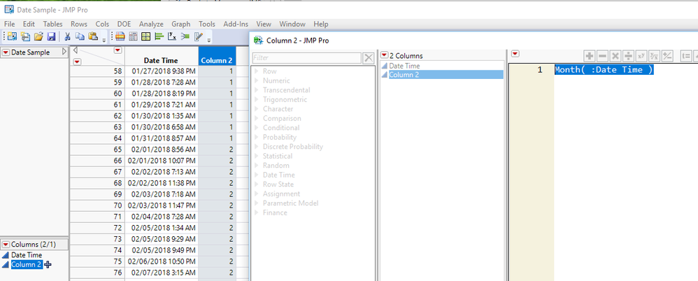The height and width of the screenshot is (281, 698).
Task: Click the green horizontal bars chart icon
Action: click(159, 36)
